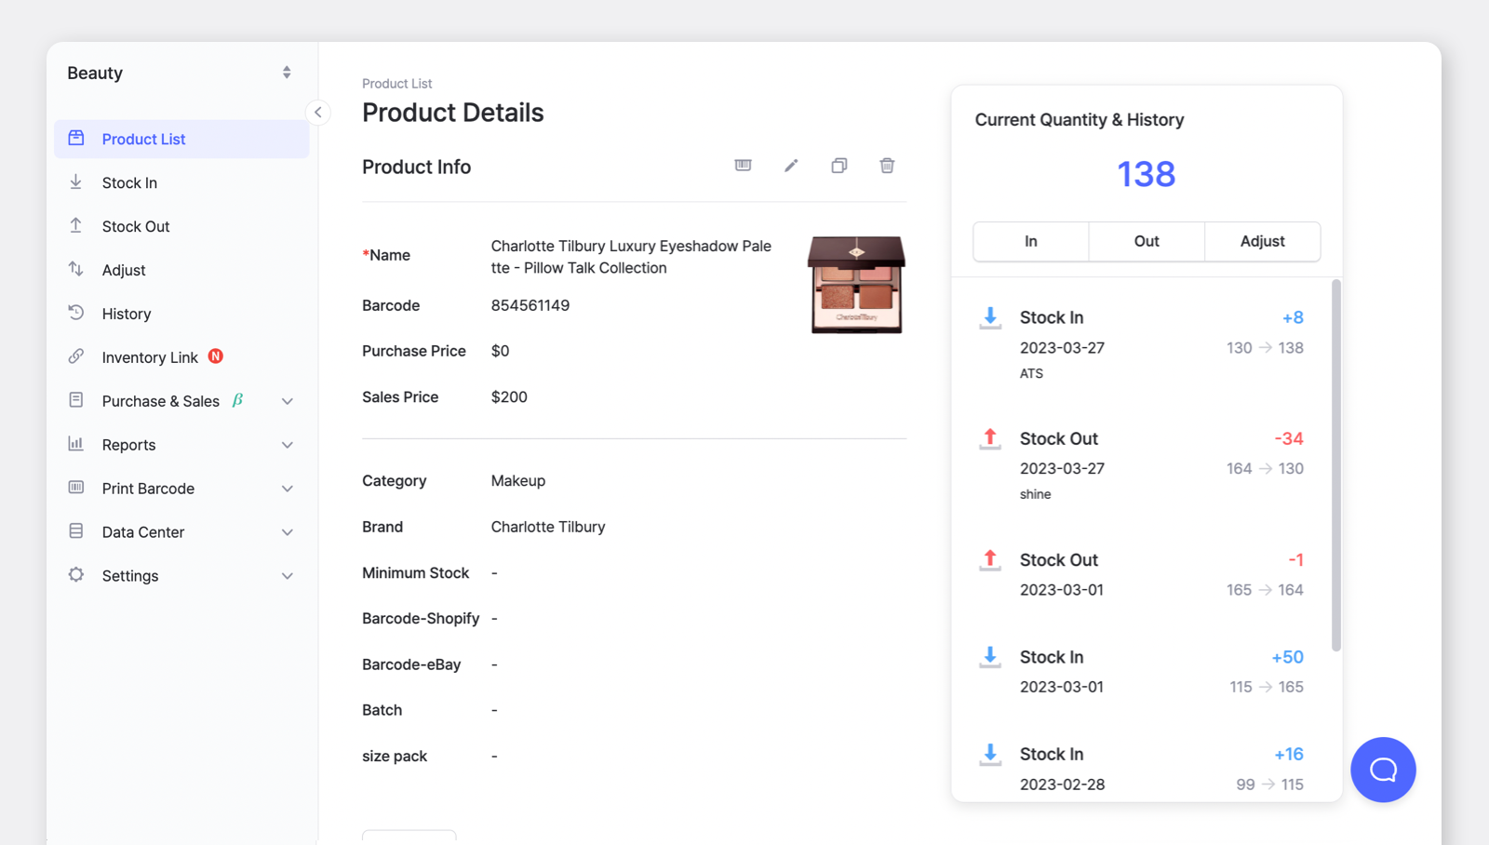
Task: Open the Settings menu in the sidebar
Action: (130, 575)
